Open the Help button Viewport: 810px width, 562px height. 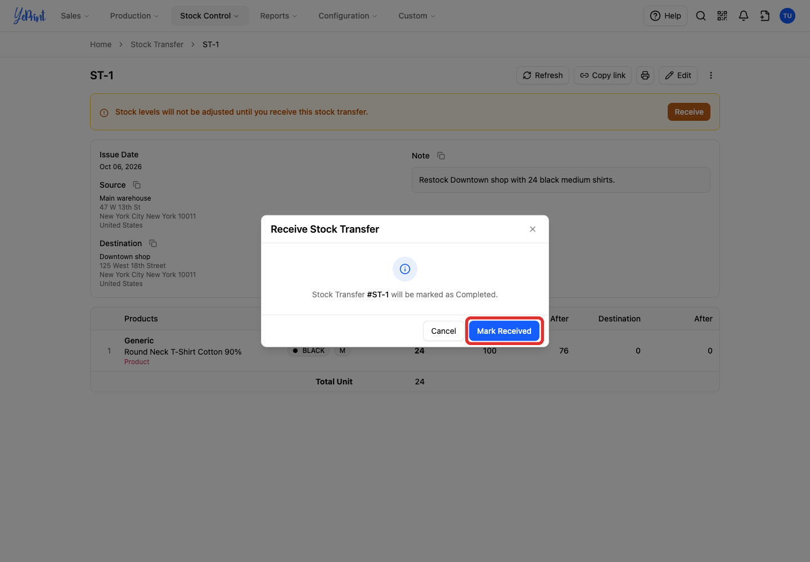(x=665, y=16)
